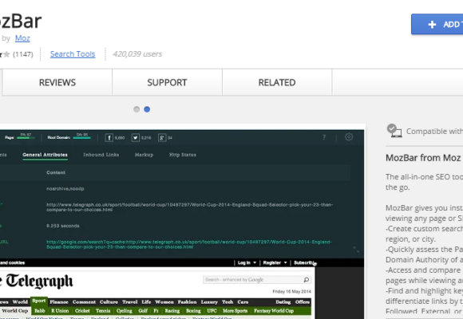Open the Tennis sub-menu item

click(x=103, y=311)
